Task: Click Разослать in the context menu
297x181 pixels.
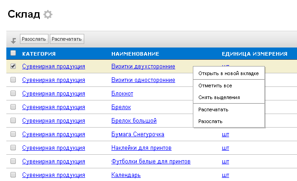Action: click(210, 121)
